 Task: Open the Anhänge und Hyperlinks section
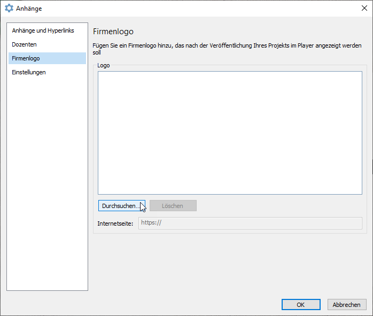(x=43, y=30)
